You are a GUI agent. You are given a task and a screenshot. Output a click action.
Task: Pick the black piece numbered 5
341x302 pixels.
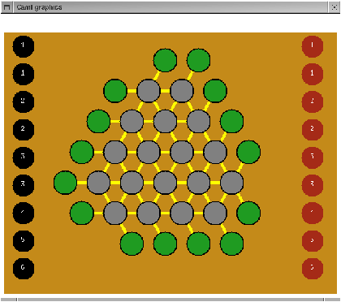coord(24,240)
